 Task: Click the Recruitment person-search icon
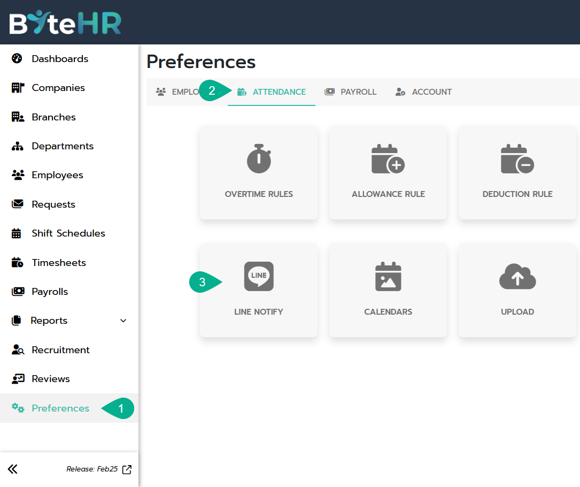[18, 349]
